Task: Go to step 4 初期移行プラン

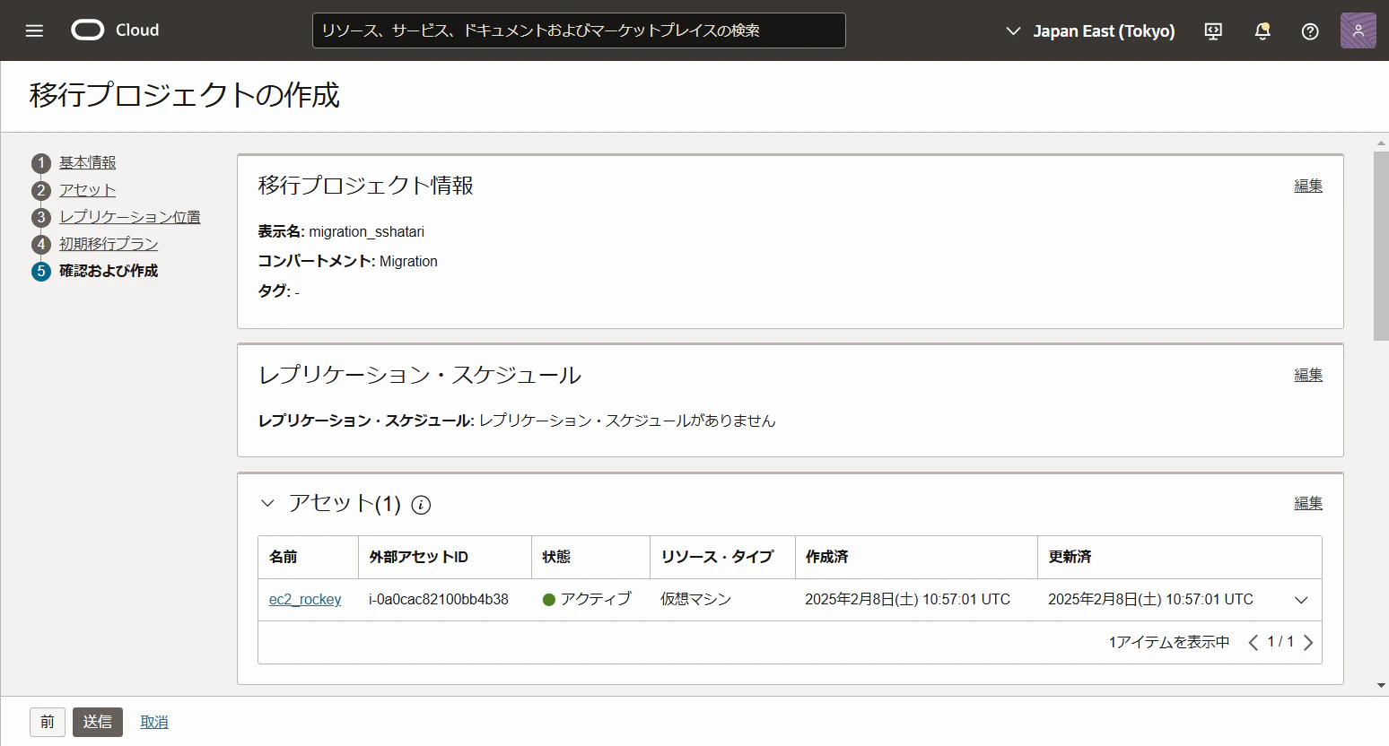Action: [x=109, y=244]
